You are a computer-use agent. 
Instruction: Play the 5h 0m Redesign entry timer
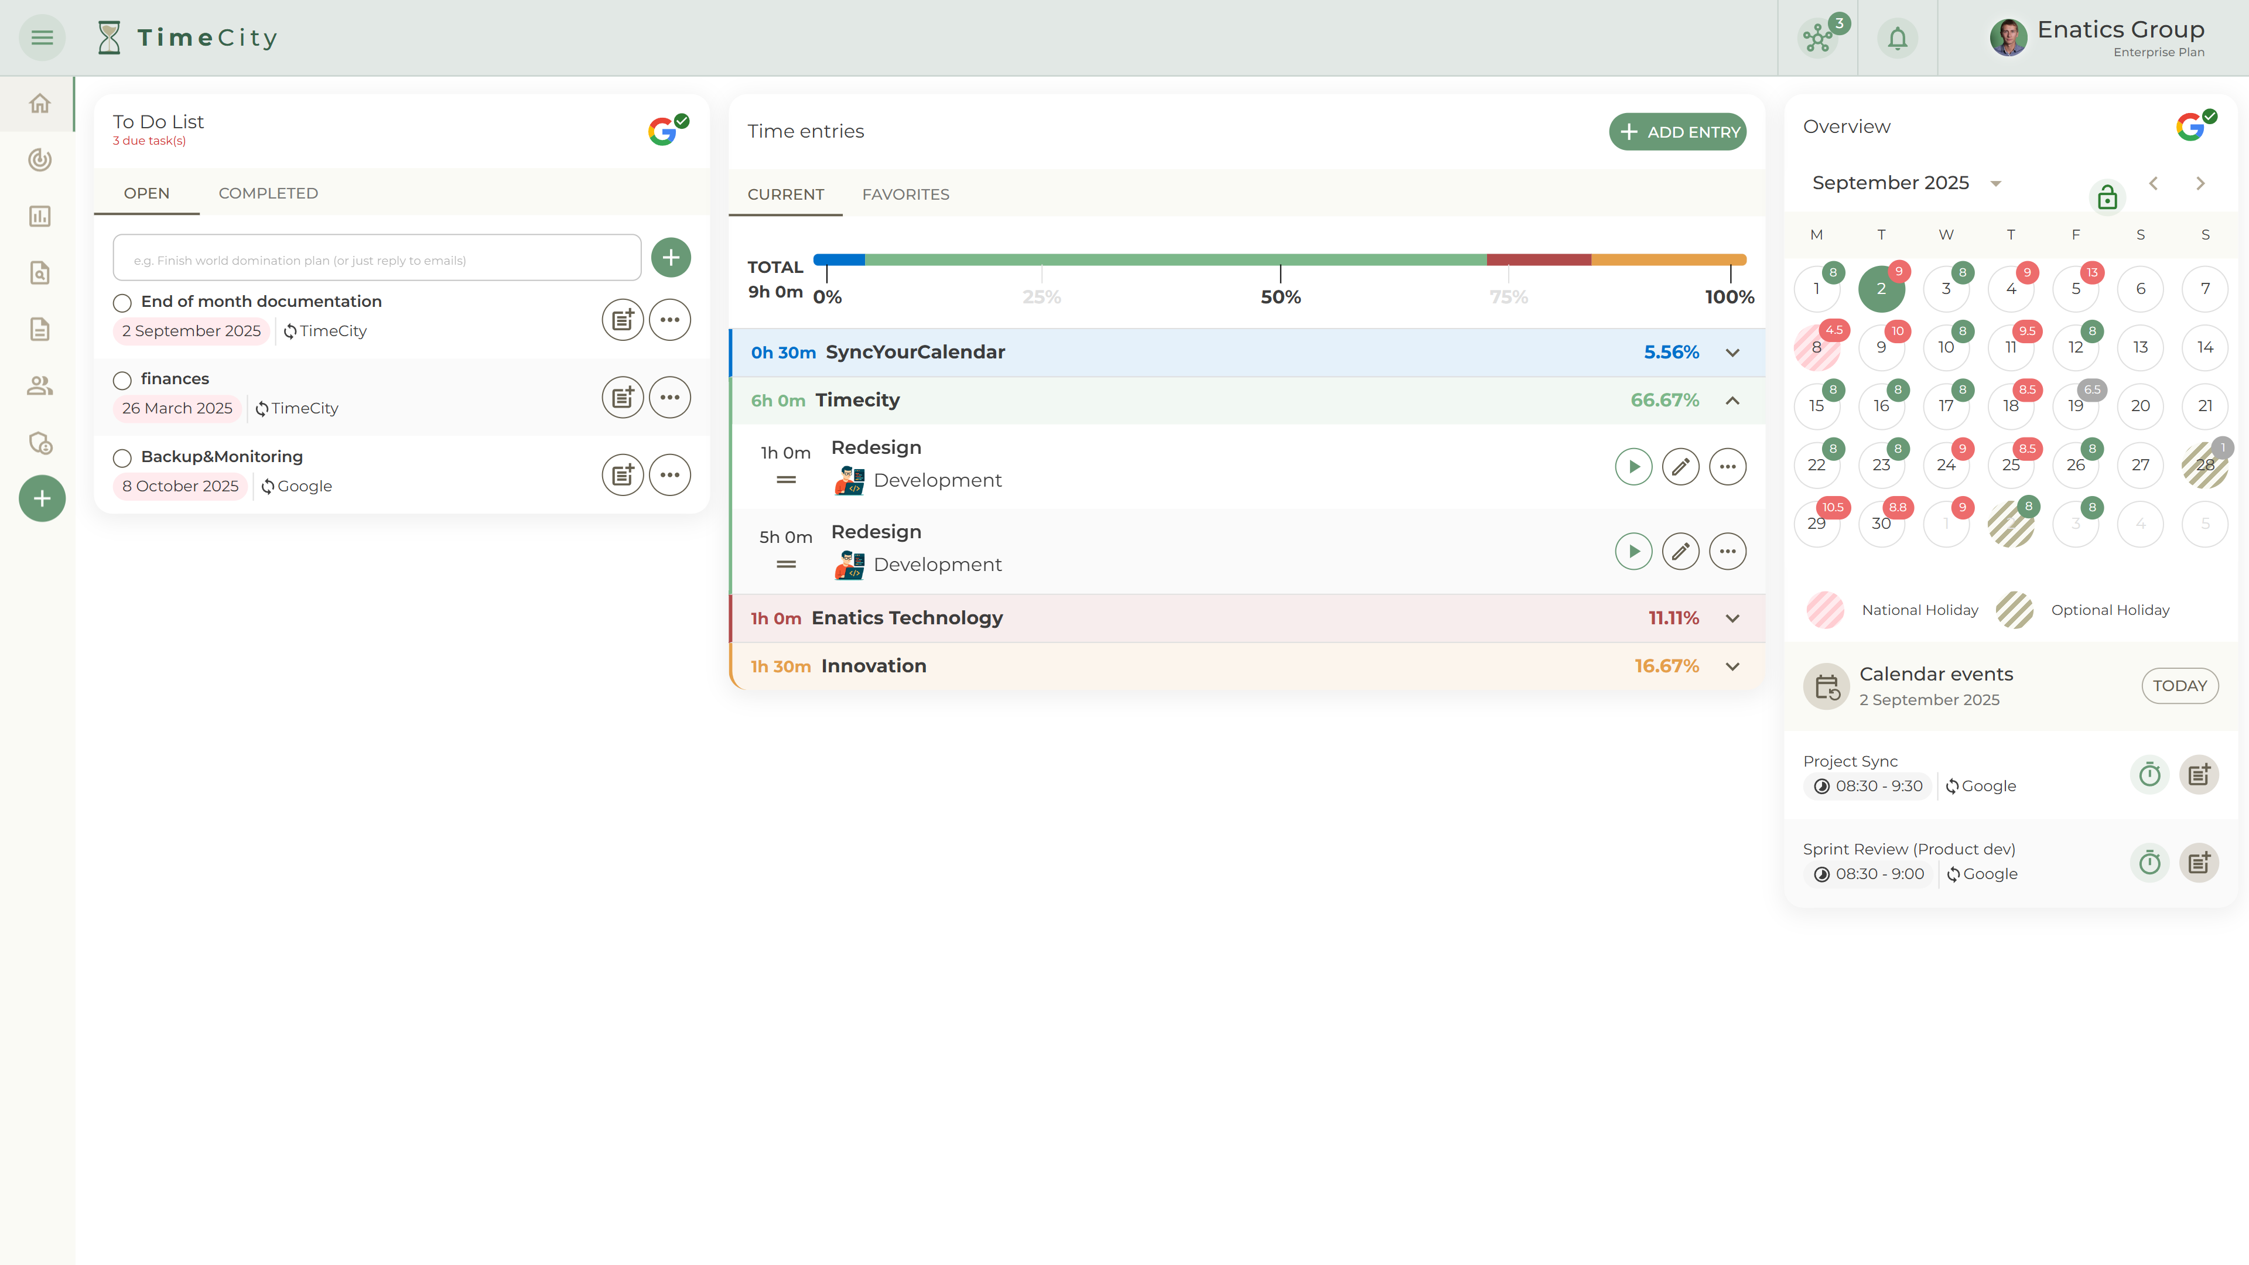1633,551
